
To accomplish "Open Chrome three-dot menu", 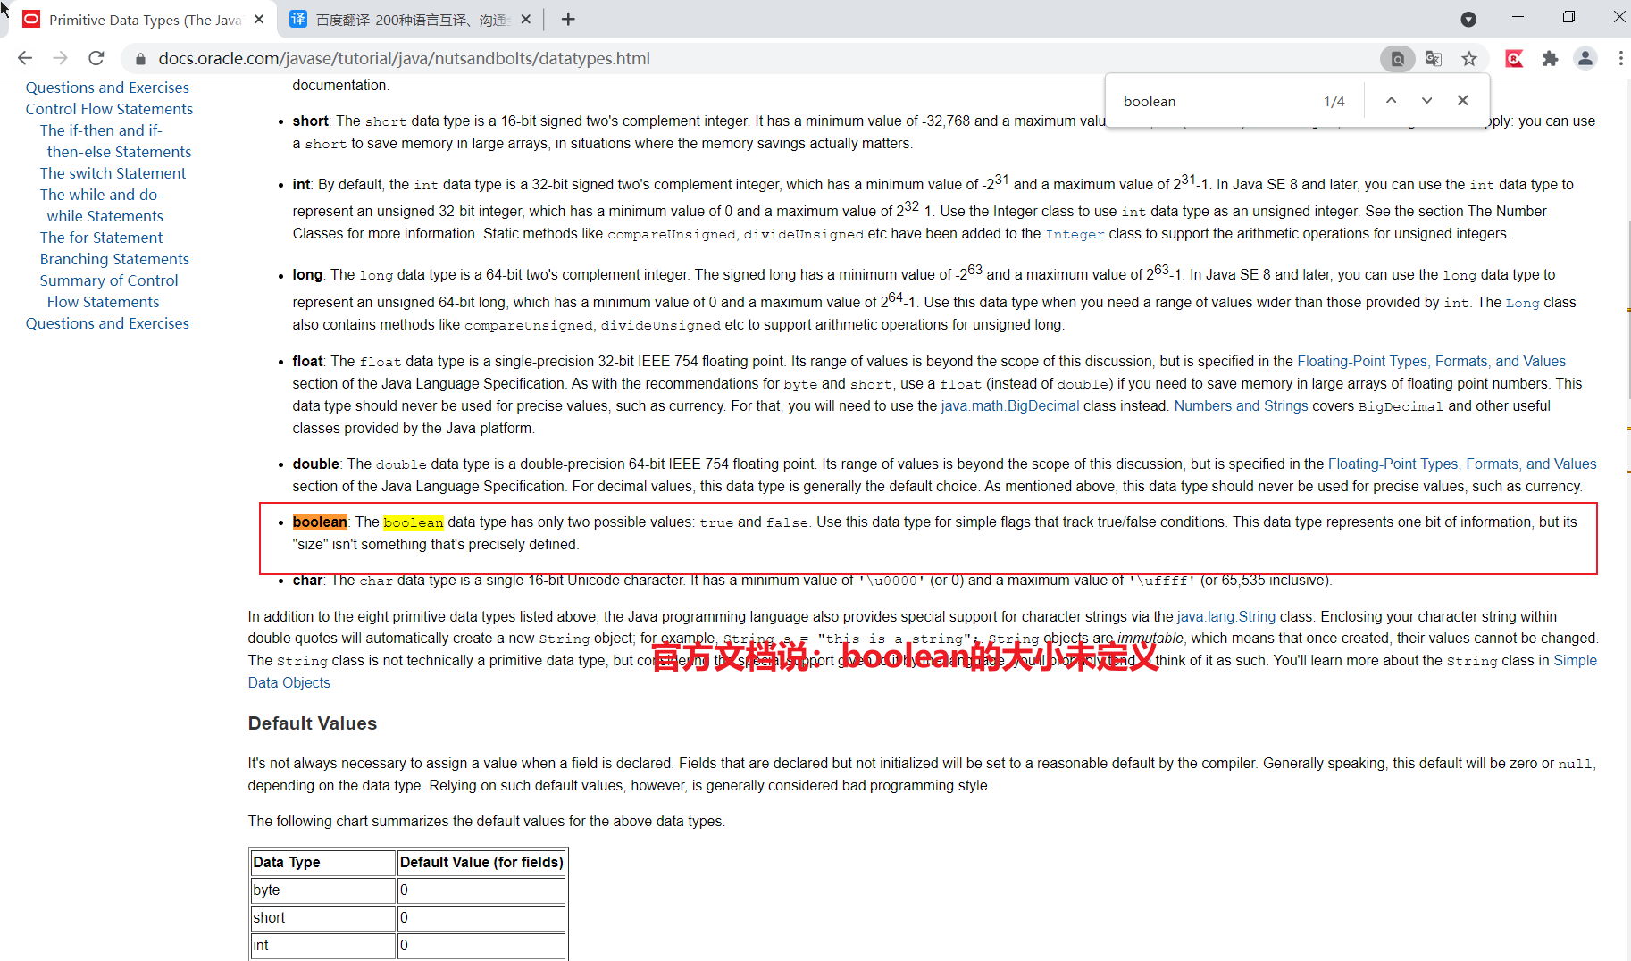I will [1620, 59].
